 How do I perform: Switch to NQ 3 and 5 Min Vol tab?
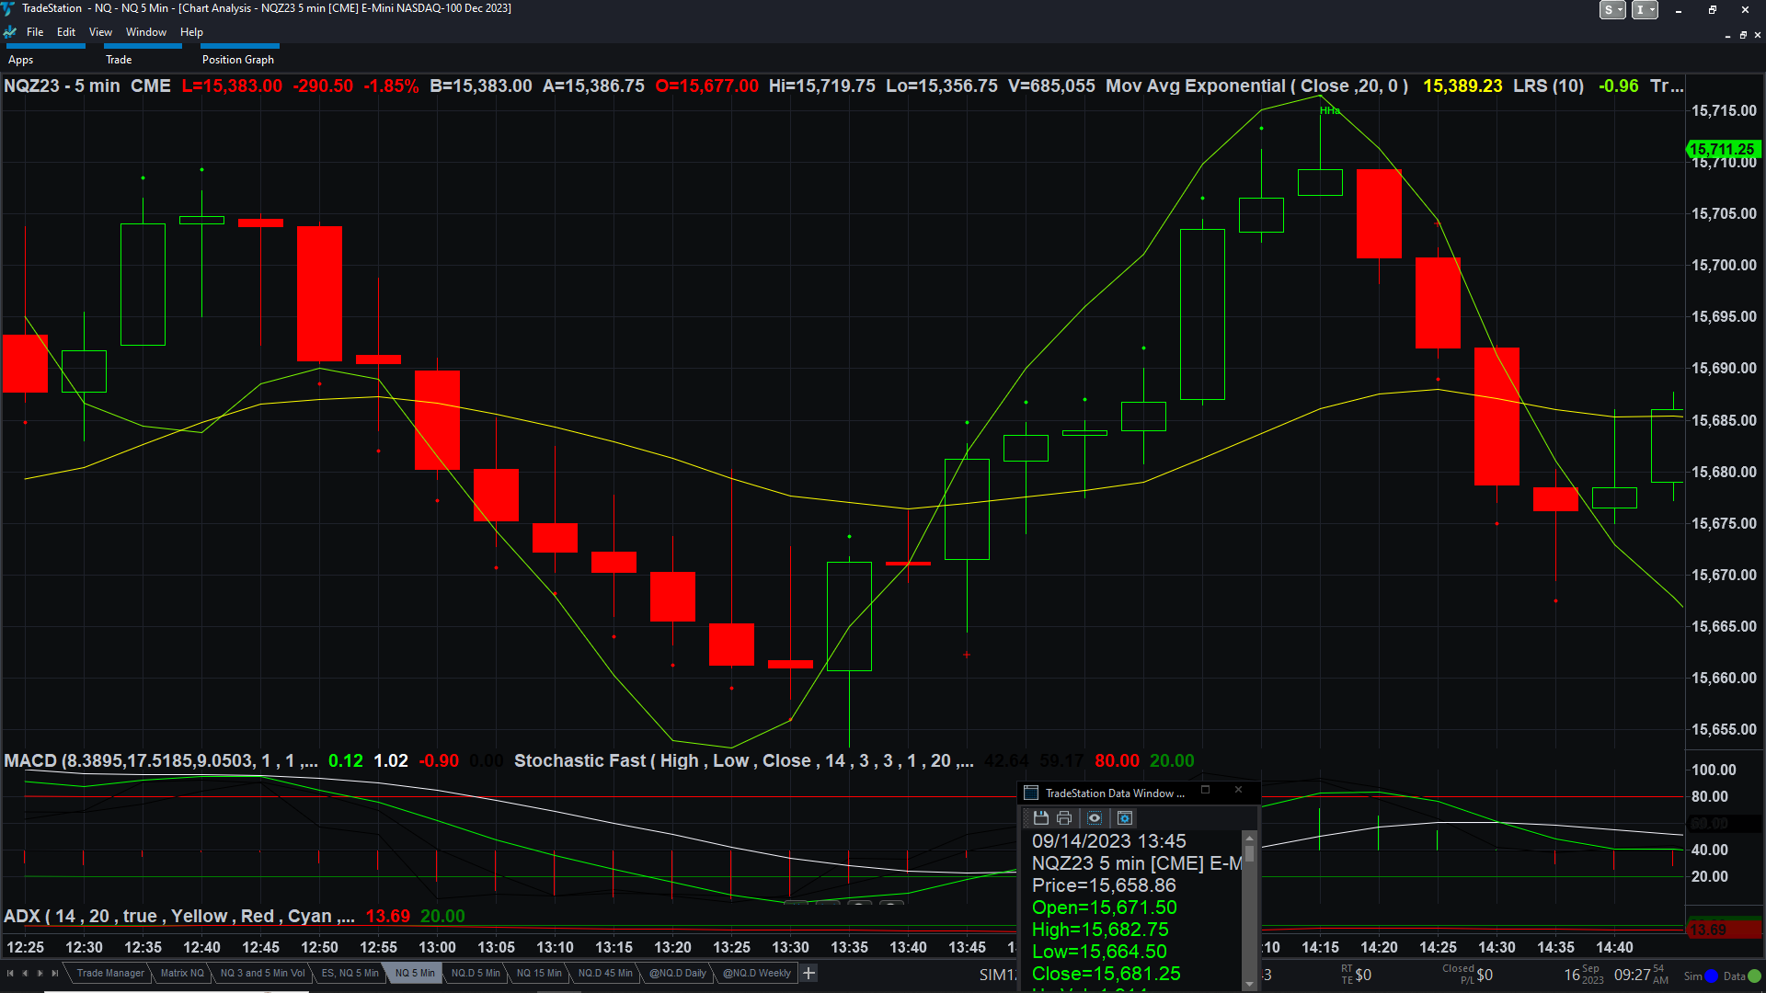pyautogui.click(x=262, y=974)
